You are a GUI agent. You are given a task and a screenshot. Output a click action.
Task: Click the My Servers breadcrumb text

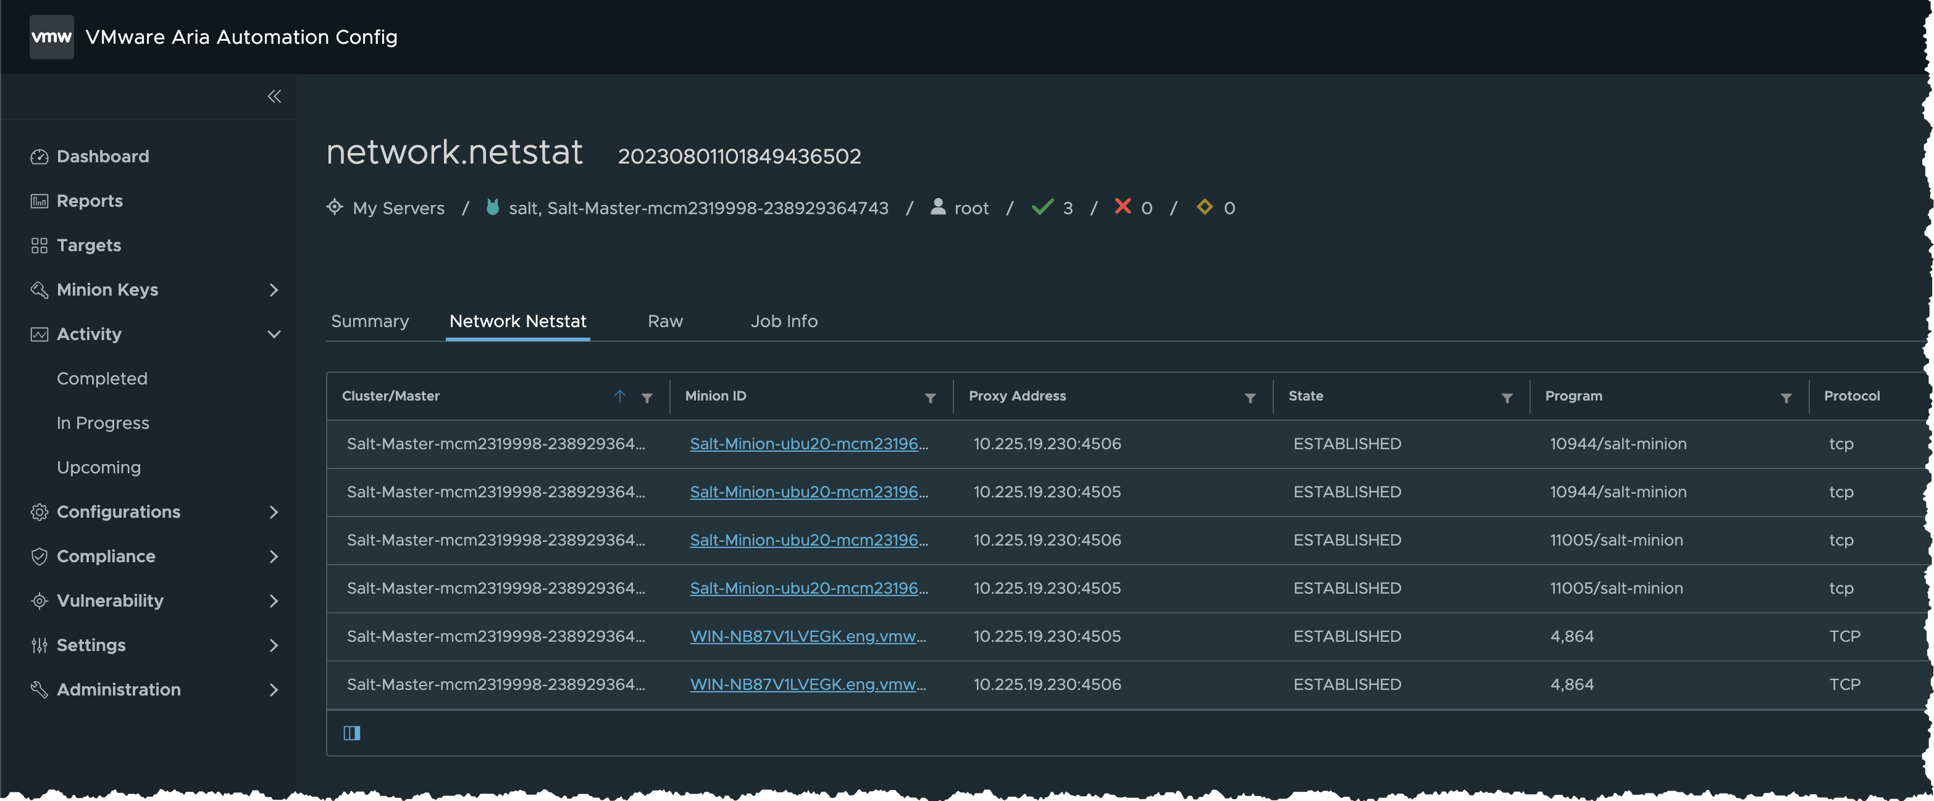pyautogui.click(x=399, y=208)
